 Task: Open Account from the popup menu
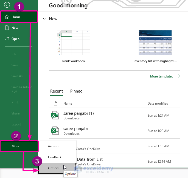[54, 146]
